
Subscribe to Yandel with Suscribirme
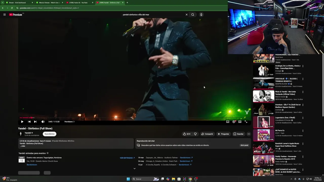coord(49,134)
